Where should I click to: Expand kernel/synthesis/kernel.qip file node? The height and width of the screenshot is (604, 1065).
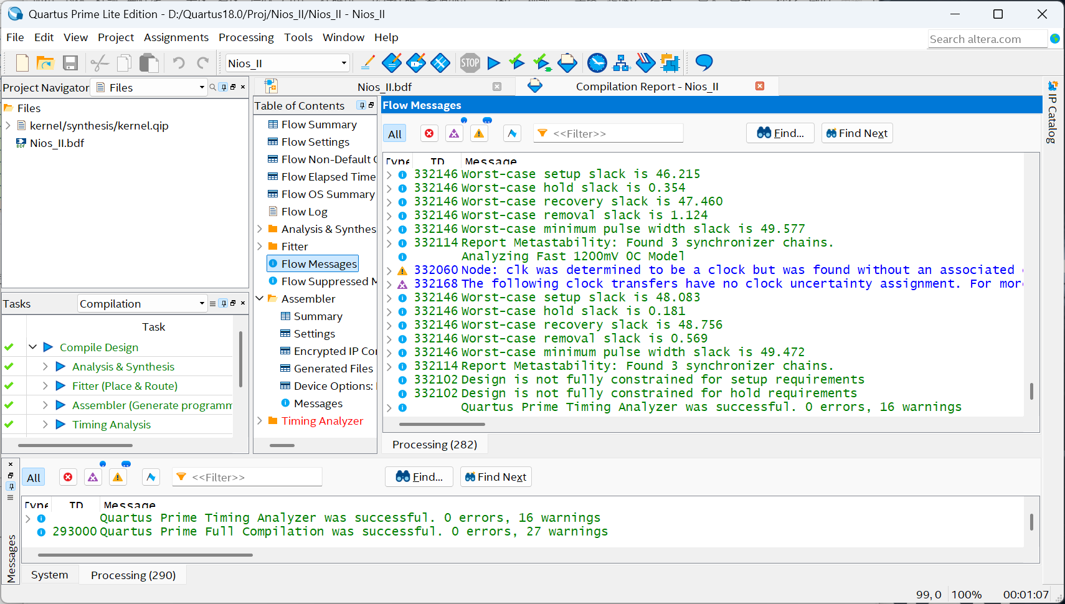pos(8,125)
